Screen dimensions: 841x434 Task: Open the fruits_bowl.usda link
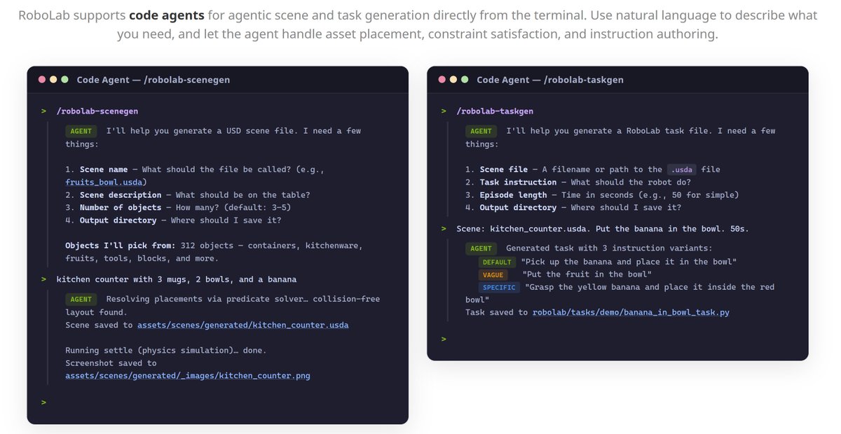104,182
